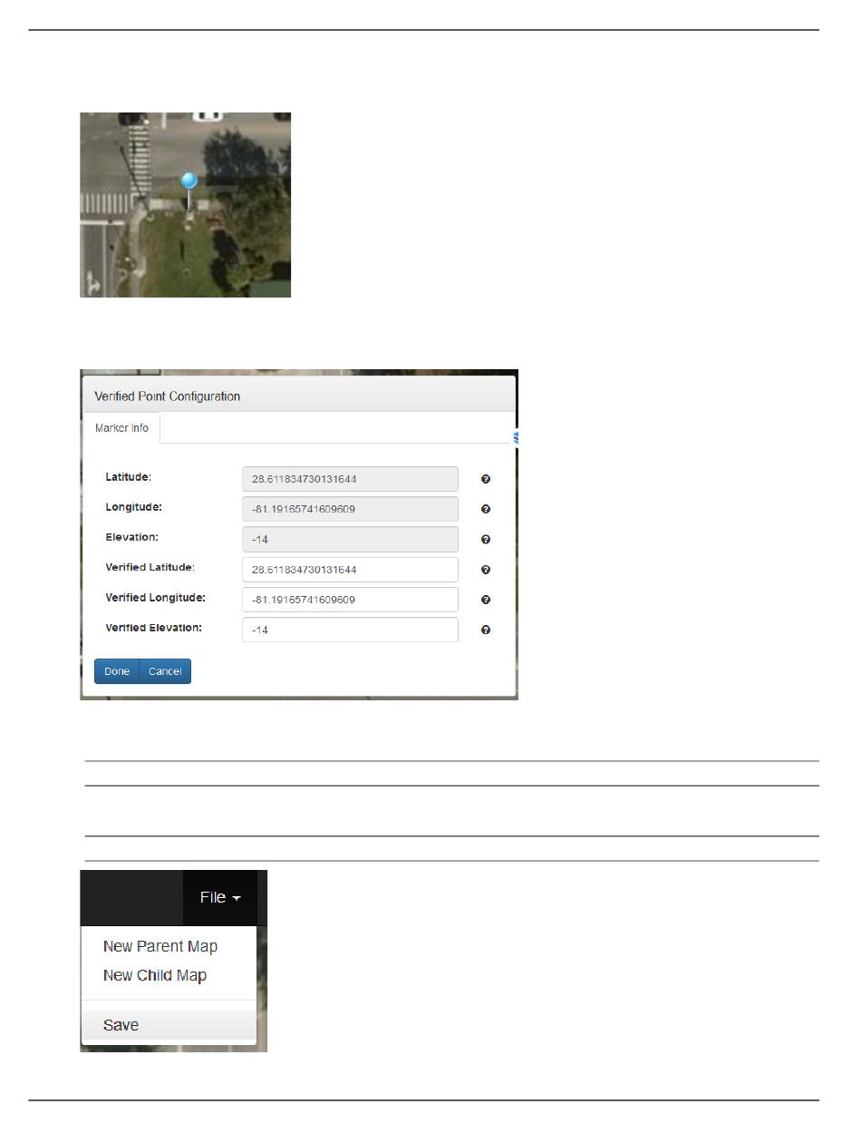
Task: Click the Cancel button
Action: tap(165, 671)
